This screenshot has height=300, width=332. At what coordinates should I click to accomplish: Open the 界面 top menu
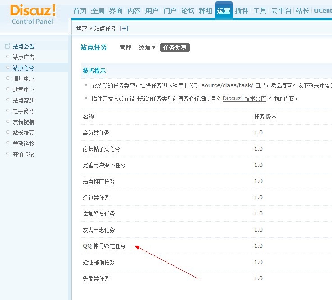(116, 11)
